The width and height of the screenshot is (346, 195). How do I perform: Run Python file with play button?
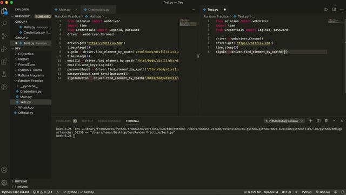tap(326, 10)
